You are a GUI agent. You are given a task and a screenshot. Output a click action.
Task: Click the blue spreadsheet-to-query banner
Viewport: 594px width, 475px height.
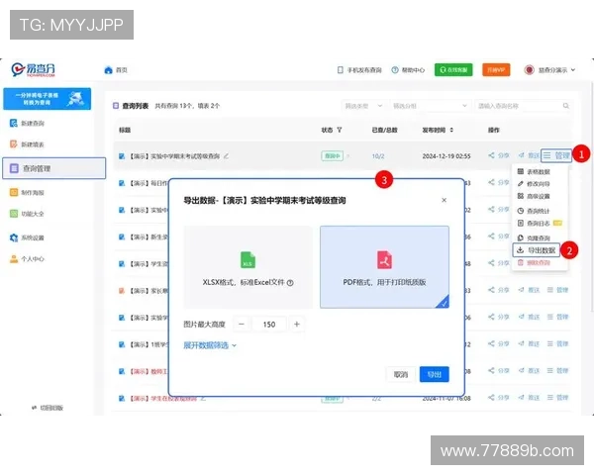point(47,99)
